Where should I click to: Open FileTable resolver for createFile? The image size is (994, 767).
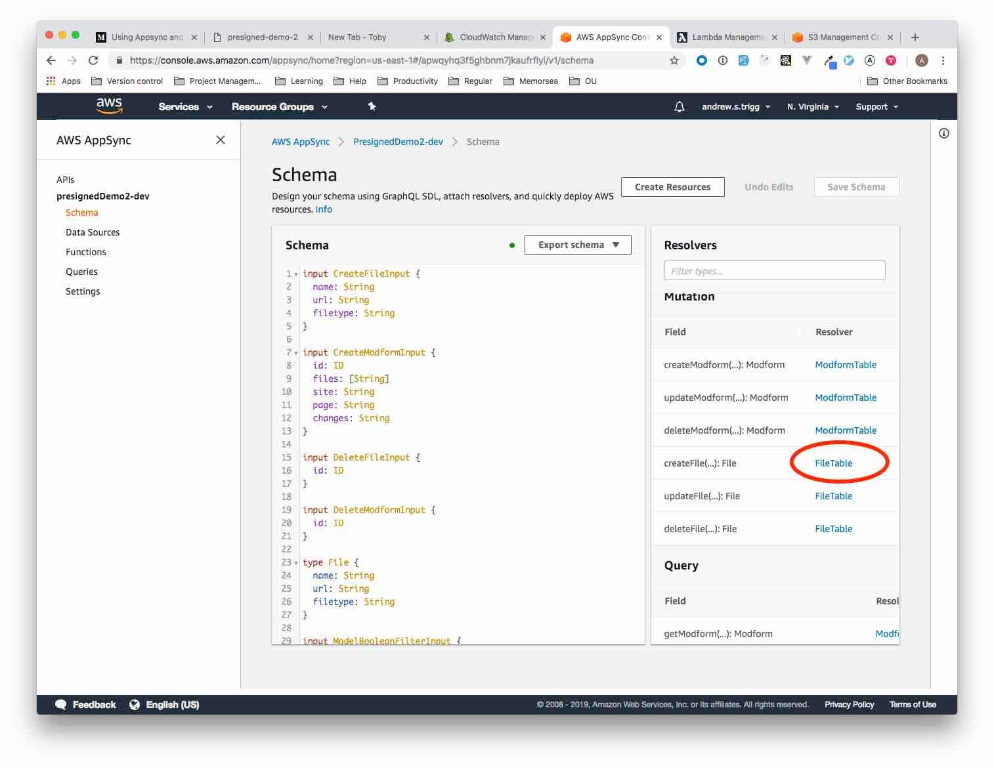coord(834,463)
